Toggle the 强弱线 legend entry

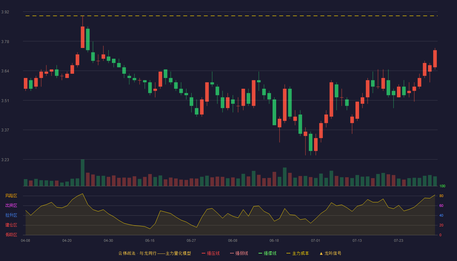pos(239,253)
